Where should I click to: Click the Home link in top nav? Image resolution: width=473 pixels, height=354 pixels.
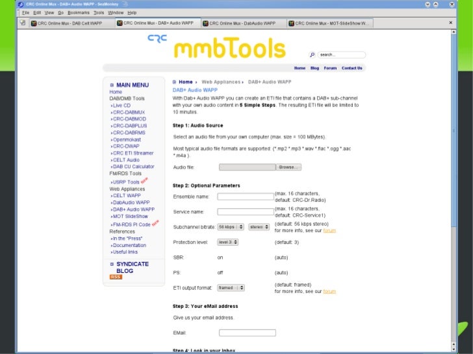coord(300,68)
